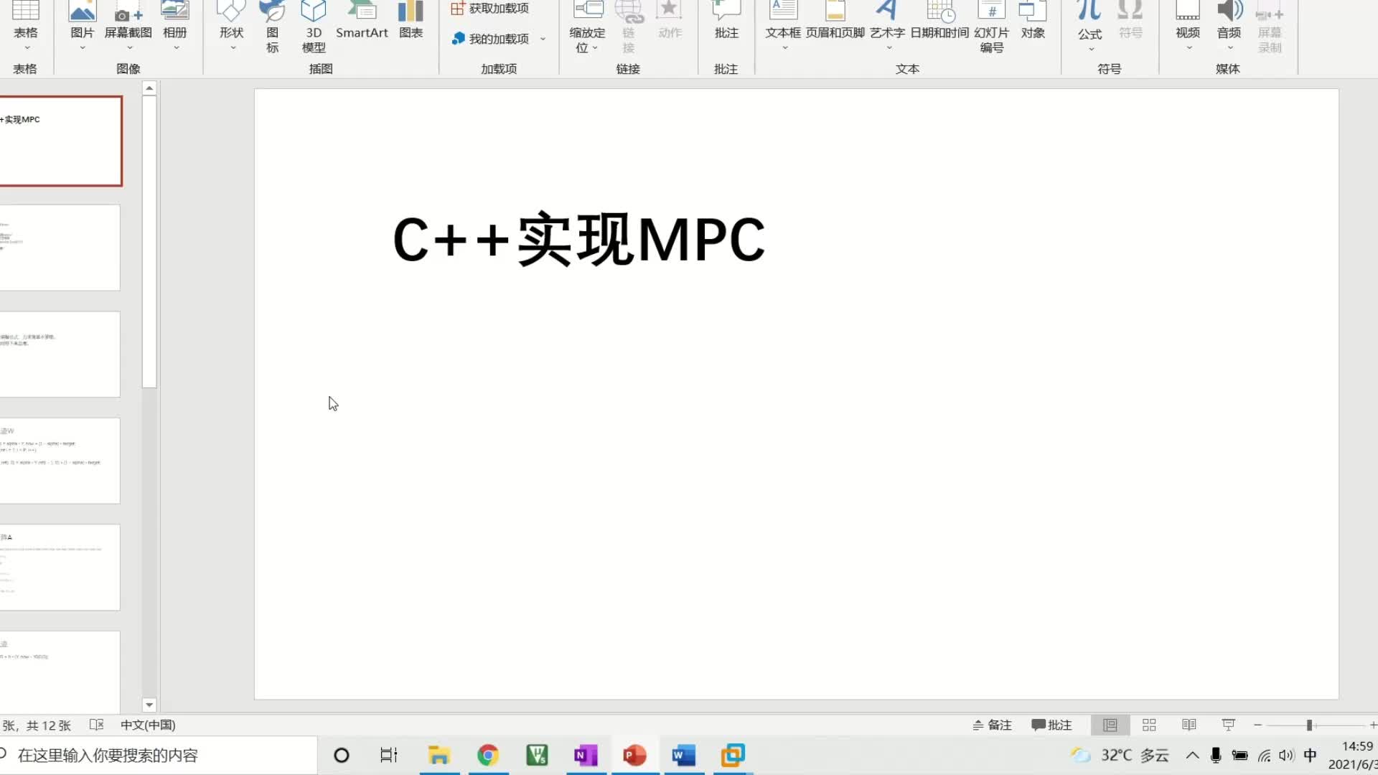The image size is (1378, 775).
Task: Expand the 音频 media dropdown
Action: [x=1229, y=48]
